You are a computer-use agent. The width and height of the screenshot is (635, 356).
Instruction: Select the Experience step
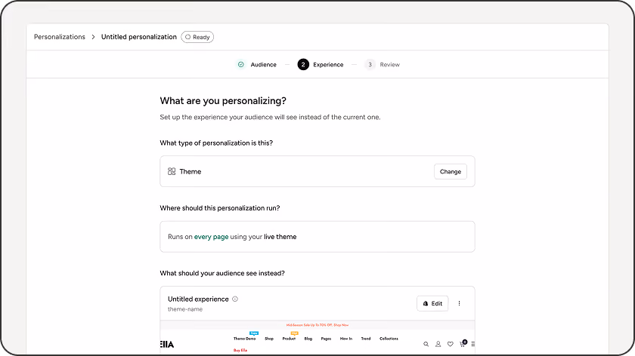pos(328,65)
